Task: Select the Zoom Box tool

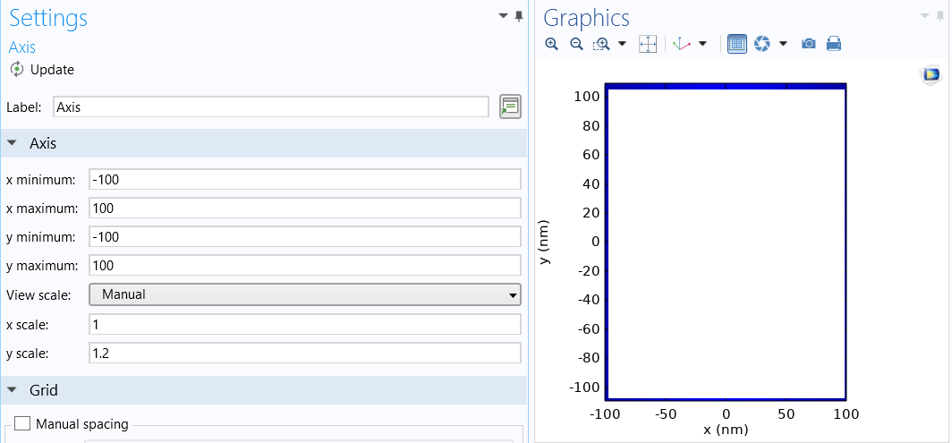Action: pos(602,44)
